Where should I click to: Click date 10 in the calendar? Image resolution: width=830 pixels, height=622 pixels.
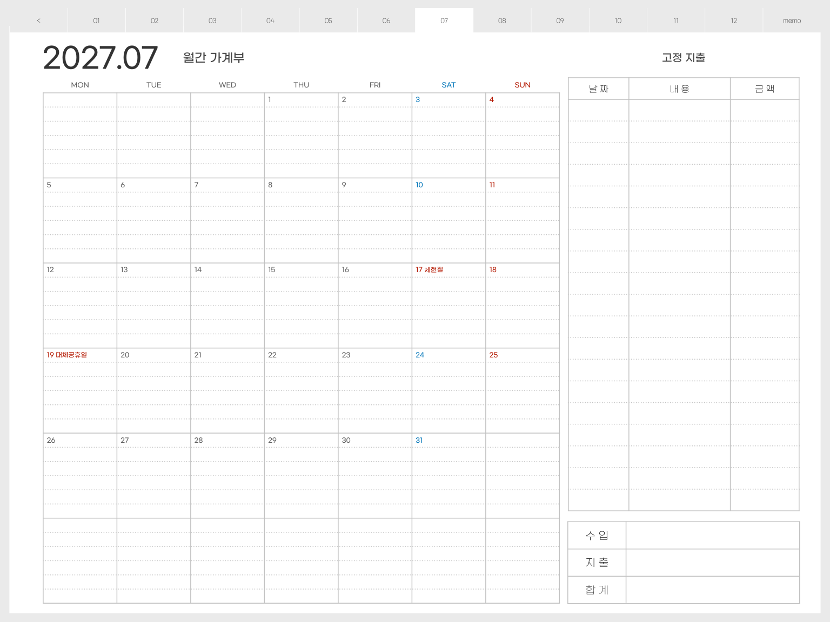(x=419, y=185)
